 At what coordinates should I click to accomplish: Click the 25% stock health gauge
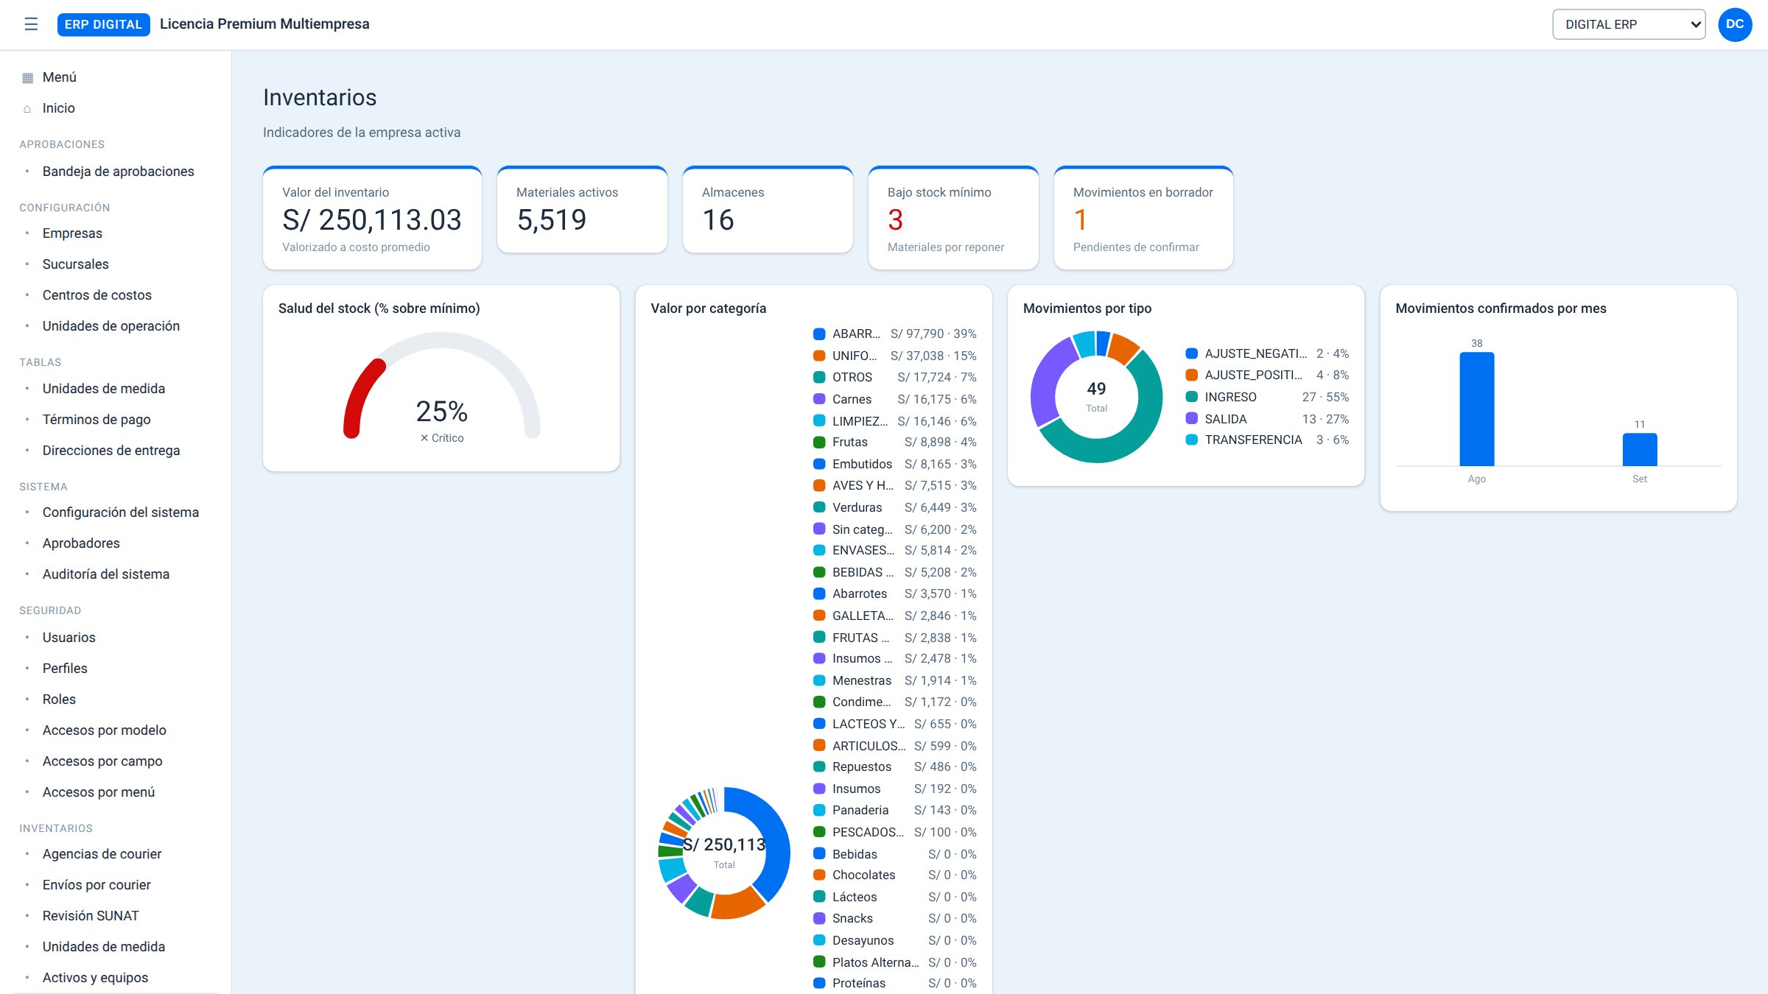pos(442,387)
